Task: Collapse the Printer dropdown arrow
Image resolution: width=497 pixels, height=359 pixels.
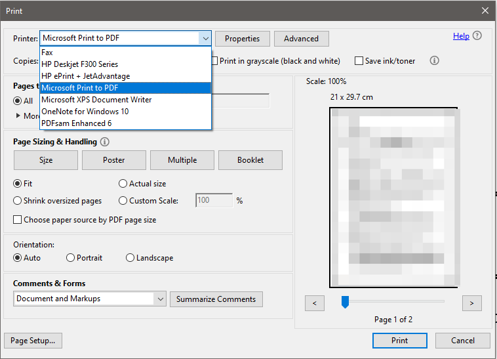Action: 205,38
